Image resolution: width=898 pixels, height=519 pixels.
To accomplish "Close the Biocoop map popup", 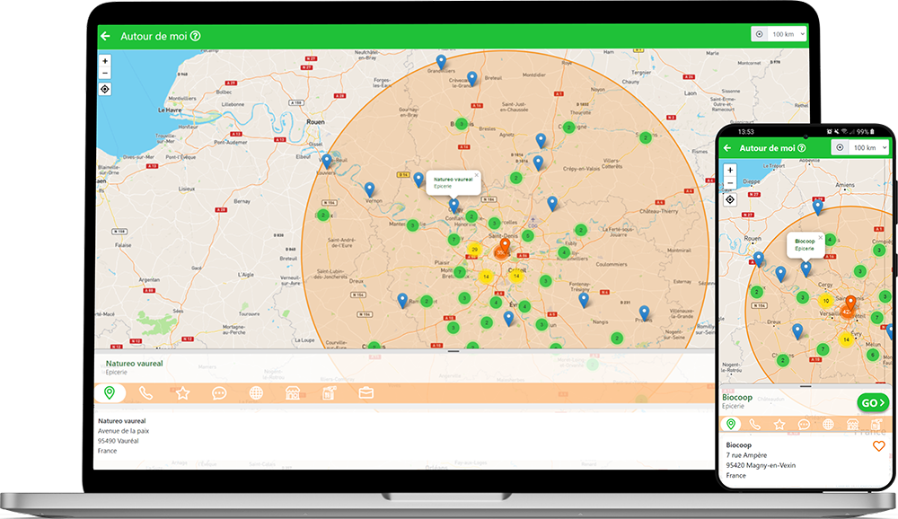I will (x=820, y=237).
